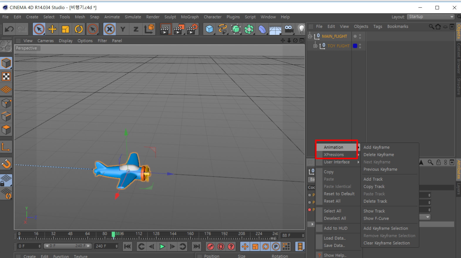Toggle automatic keyframing
461x258 pixels.
pyautogui.click(x=221, y=247)
